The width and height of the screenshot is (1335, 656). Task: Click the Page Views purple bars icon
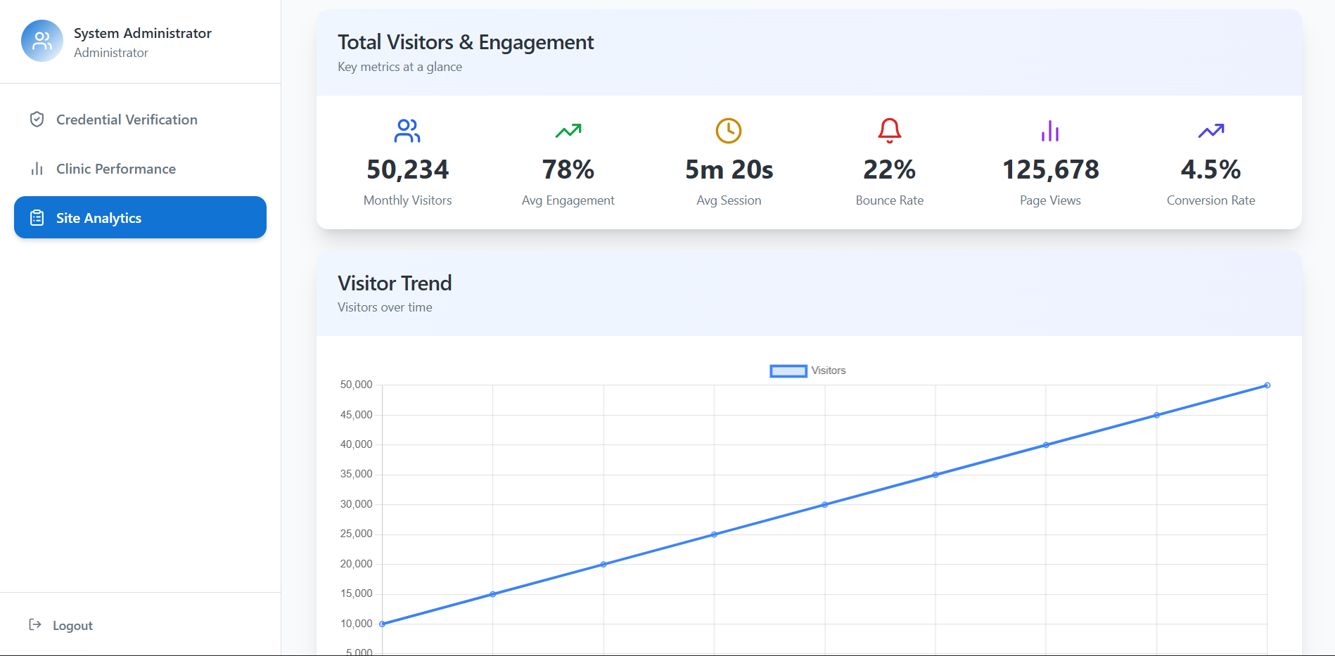(1050, 131)
